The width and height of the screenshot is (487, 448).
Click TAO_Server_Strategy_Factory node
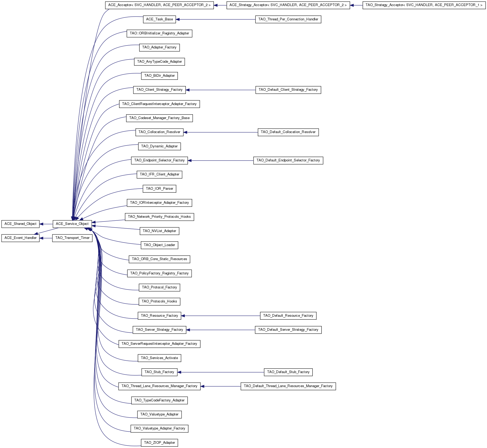[x=159, y=330]
